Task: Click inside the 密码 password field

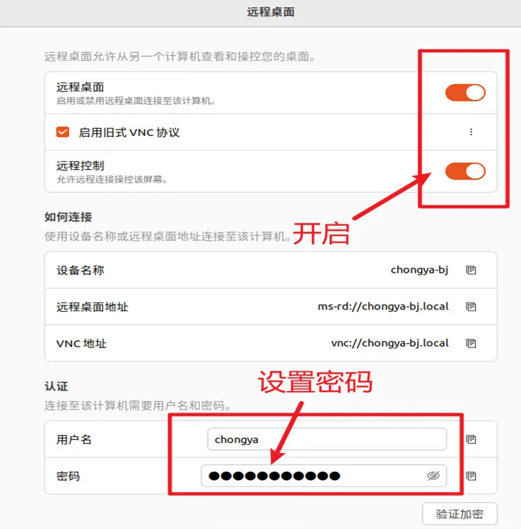Action: pyautogui.click(x=324, y=475)
